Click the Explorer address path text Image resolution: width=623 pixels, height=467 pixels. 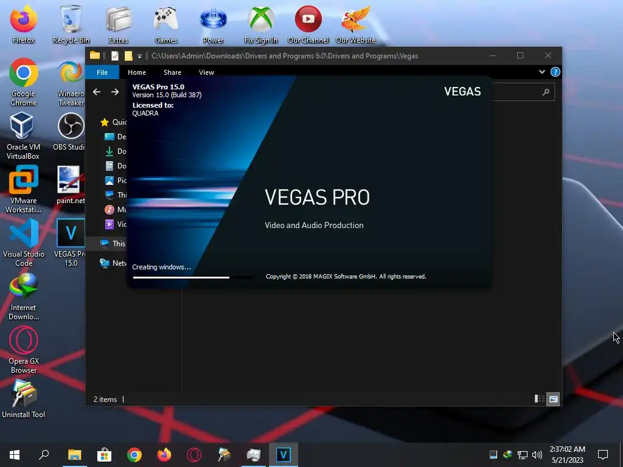[285, 56]
